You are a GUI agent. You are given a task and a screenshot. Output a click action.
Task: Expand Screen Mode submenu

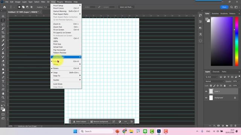[66, 57]
